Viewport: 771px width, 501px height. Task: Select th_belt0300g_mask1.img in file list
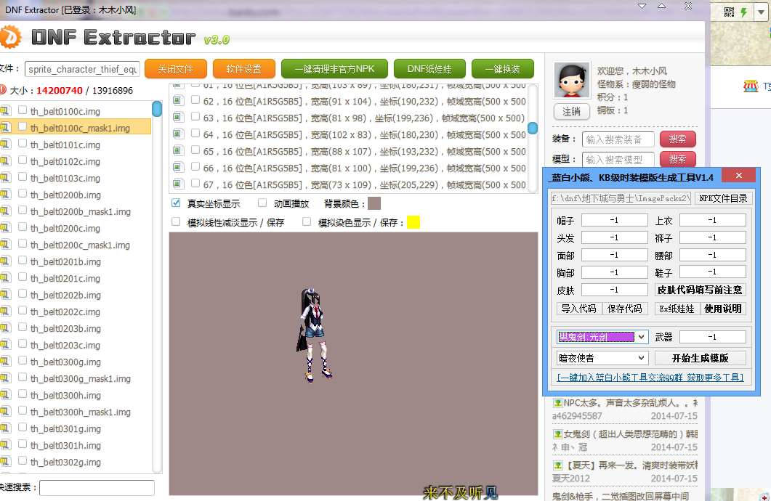click(x=81, y=379)
